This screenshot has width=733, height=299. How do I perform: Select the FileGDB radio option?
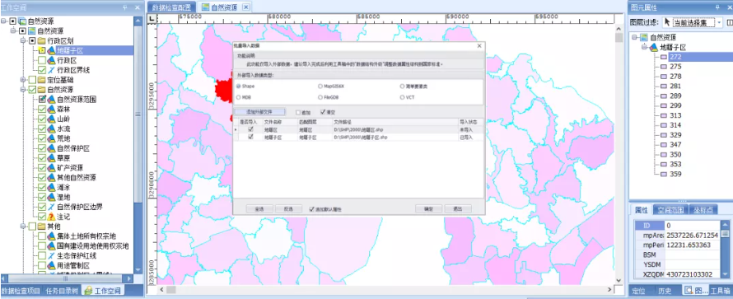click(320, 98)
